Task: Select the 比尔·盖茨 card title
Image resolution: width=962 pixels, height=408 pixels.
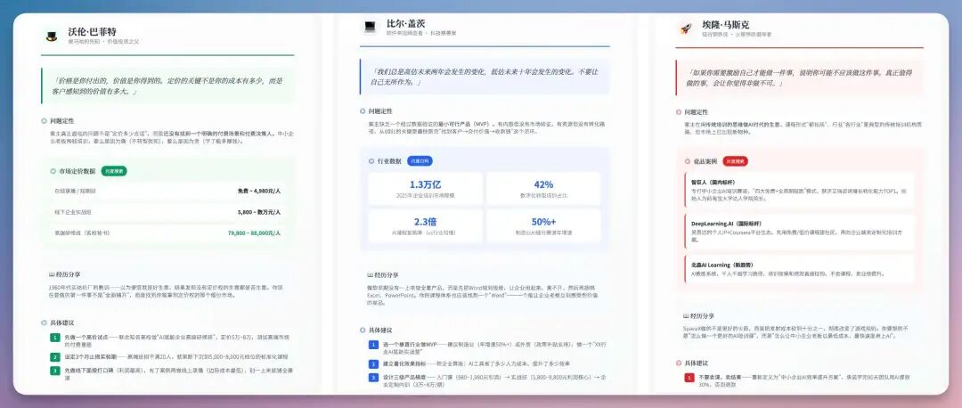Action: [406, 23]
